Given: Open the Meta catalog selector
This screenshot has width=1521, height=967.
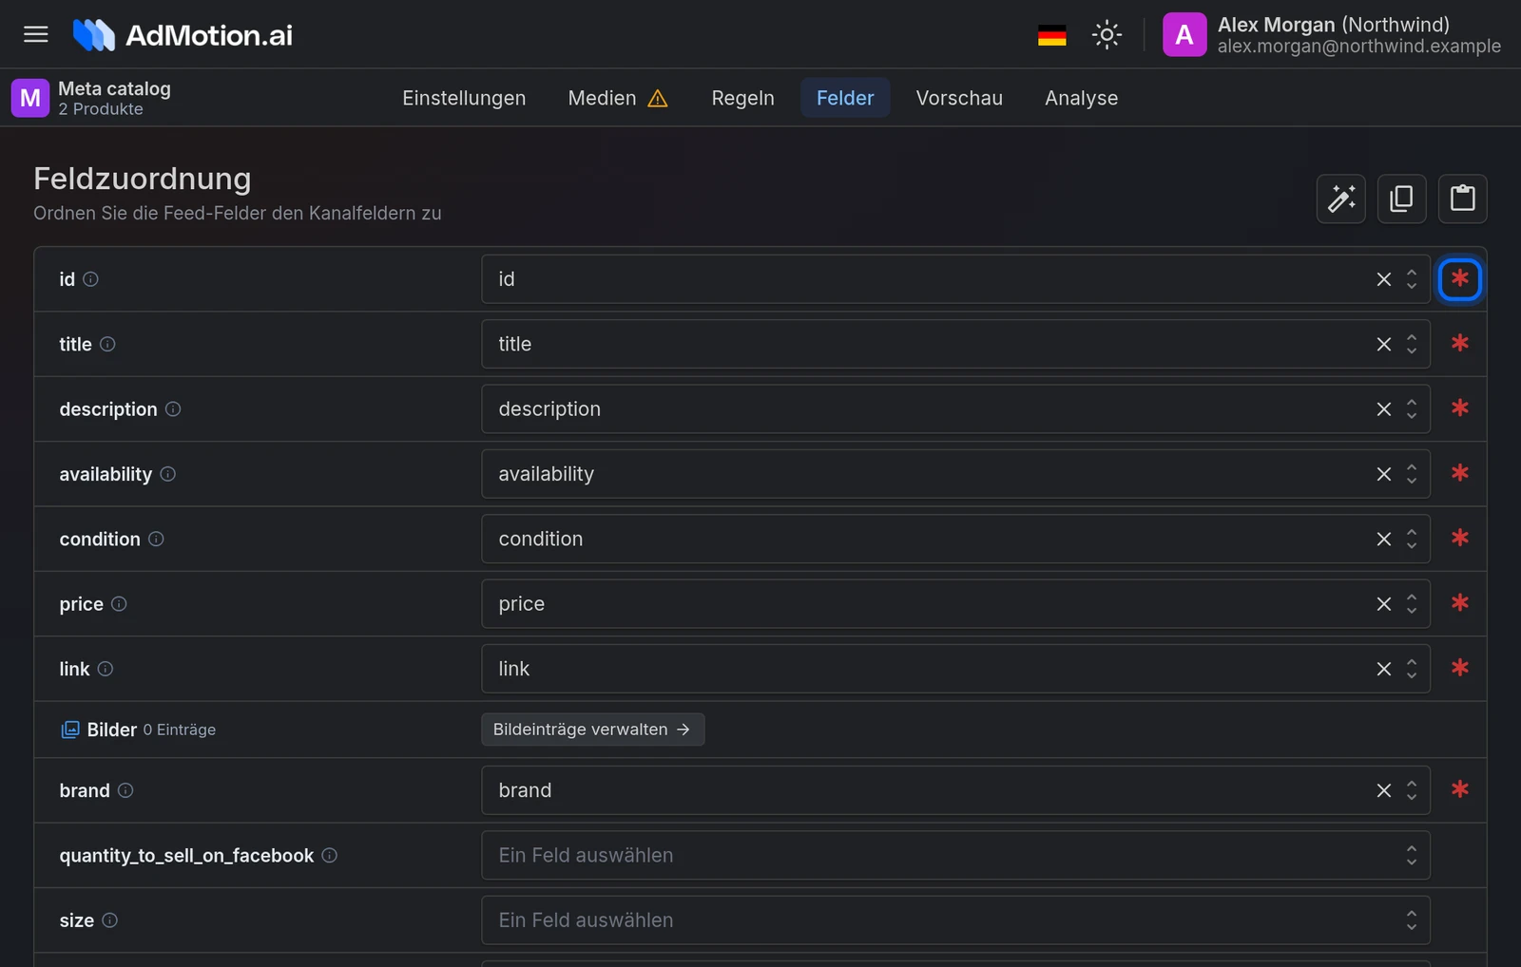Looking at the screenshot, I should tap(91, 98).
